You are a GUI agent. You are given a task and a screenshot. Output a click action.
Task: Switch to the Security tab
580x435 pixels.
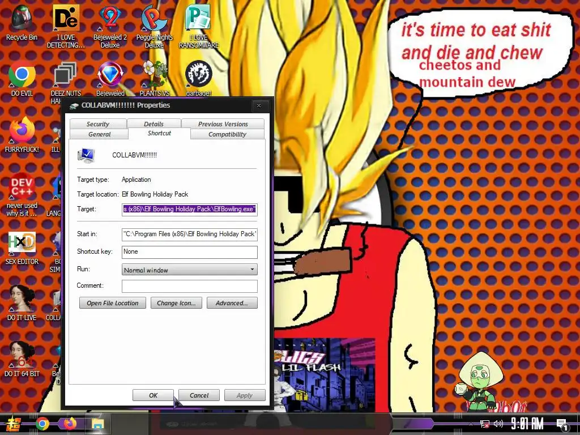[97, 124]
